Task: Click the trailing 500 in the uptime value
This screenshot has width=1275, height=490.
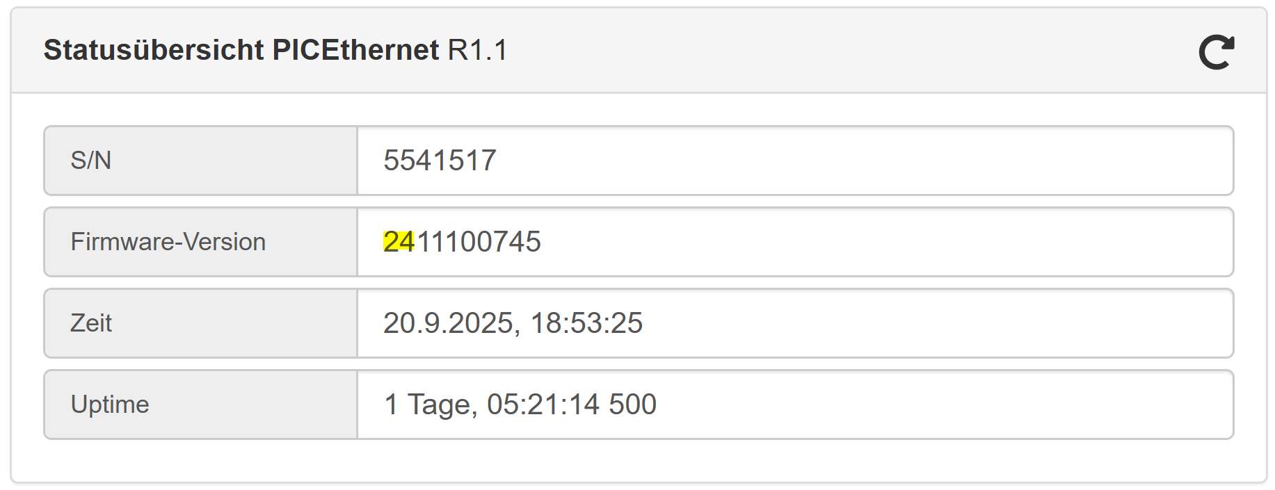Action: [632, 405]
